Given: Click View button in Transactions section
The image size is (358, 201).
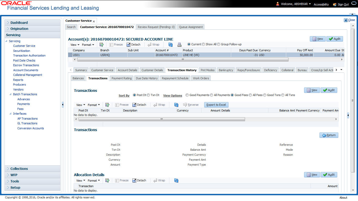Looking at the screenshot, I should 312,90.
